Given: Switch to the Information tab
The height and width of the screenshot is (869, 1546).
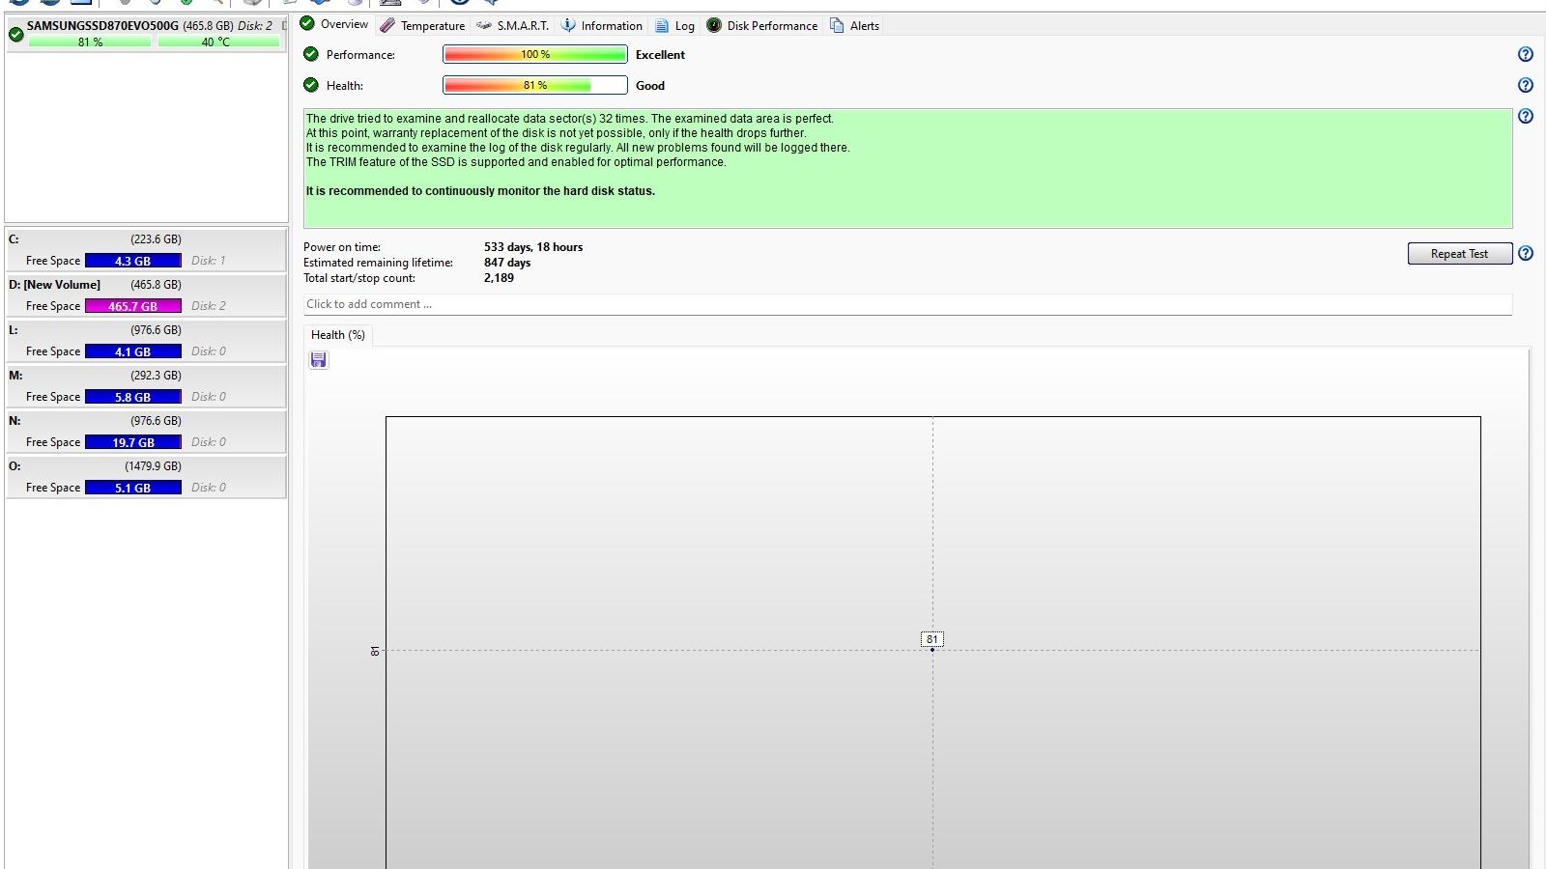Looking at the screenshot, I should pyautogui.click(x=602, y=25).
